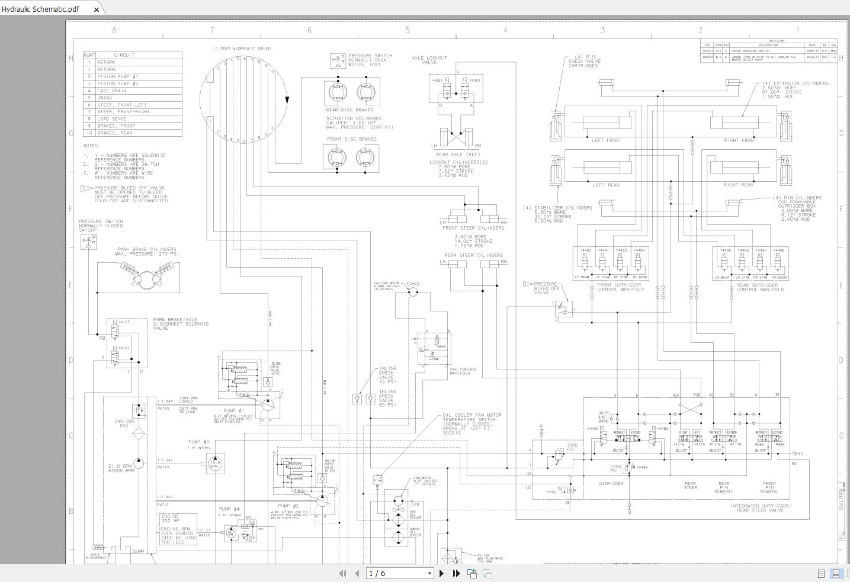Open the page number dropdown arrow
Image resolution: width=850 pixels, height=582 pixels.
point(430,573)
